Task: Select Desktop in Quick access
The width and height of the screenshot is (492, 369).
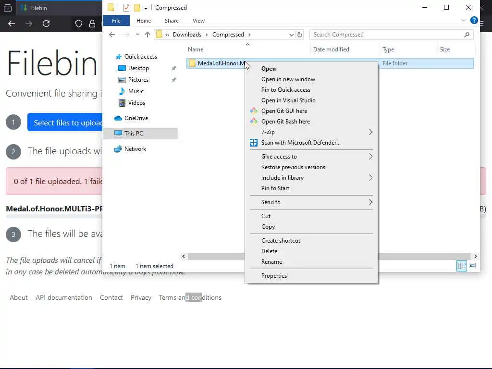Action: pos(138,68)
